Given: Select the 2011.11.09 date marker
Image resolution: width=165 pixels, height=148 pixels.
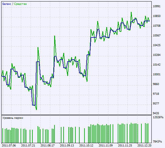Looking at the screenshot, I should coord(106,146).
